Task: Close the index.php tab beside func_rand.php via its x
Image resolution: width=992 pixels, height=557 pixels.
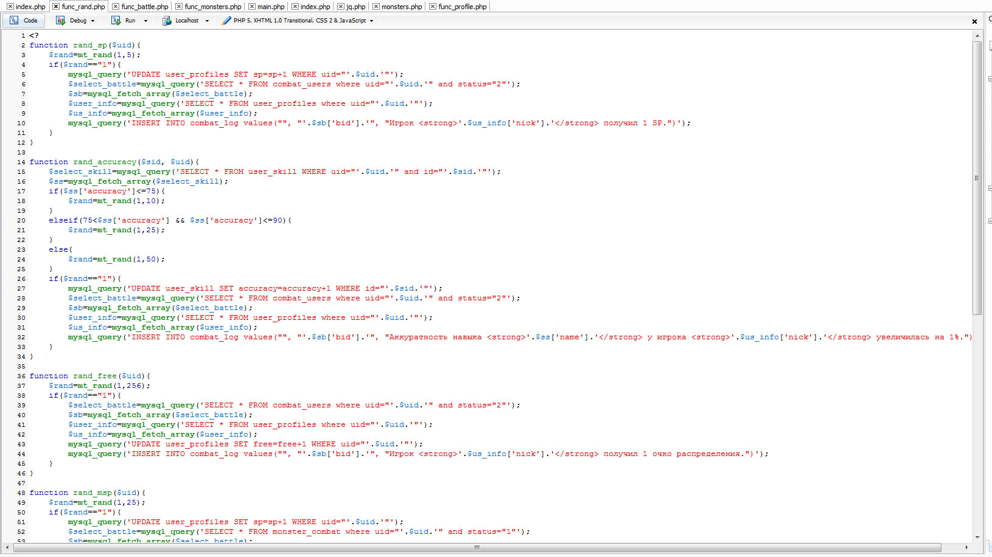Action: point(10,7)
